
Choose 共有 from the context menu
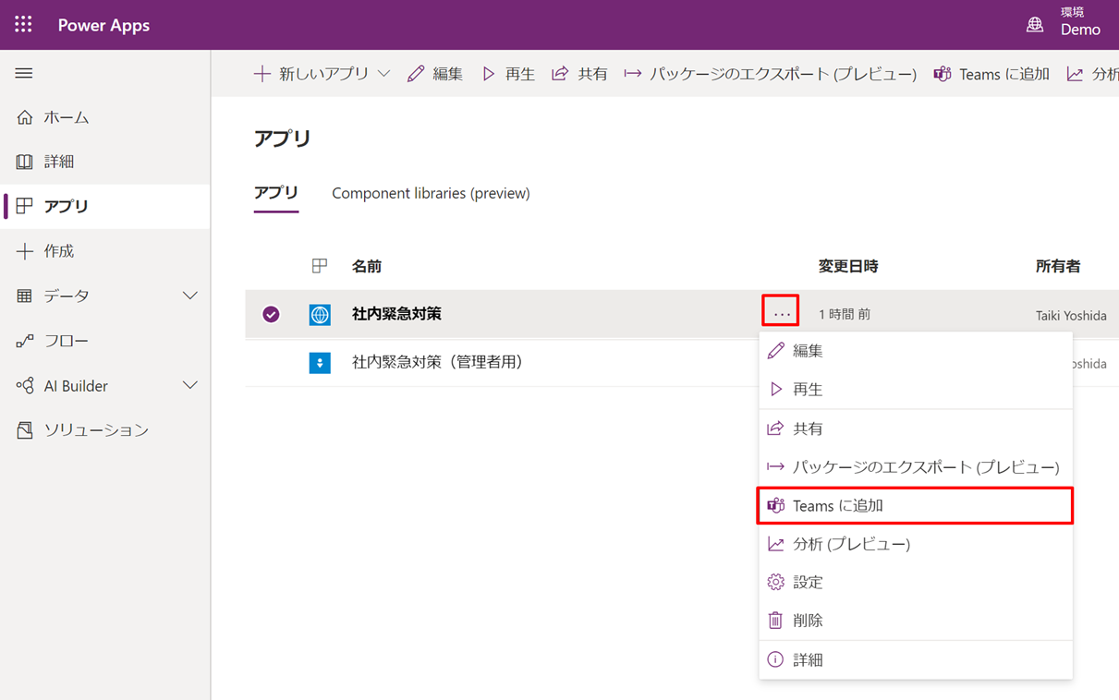916,428
